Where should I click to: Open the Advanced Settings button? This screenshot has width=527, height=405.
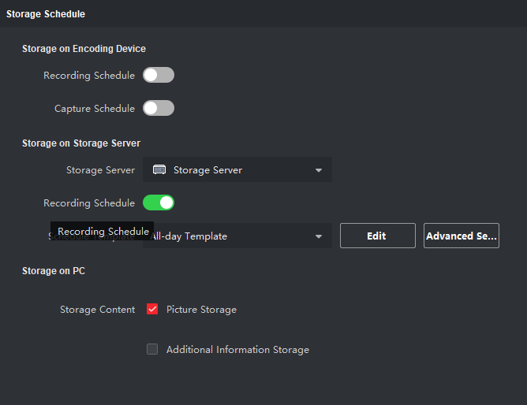click(x=462, y=236)
